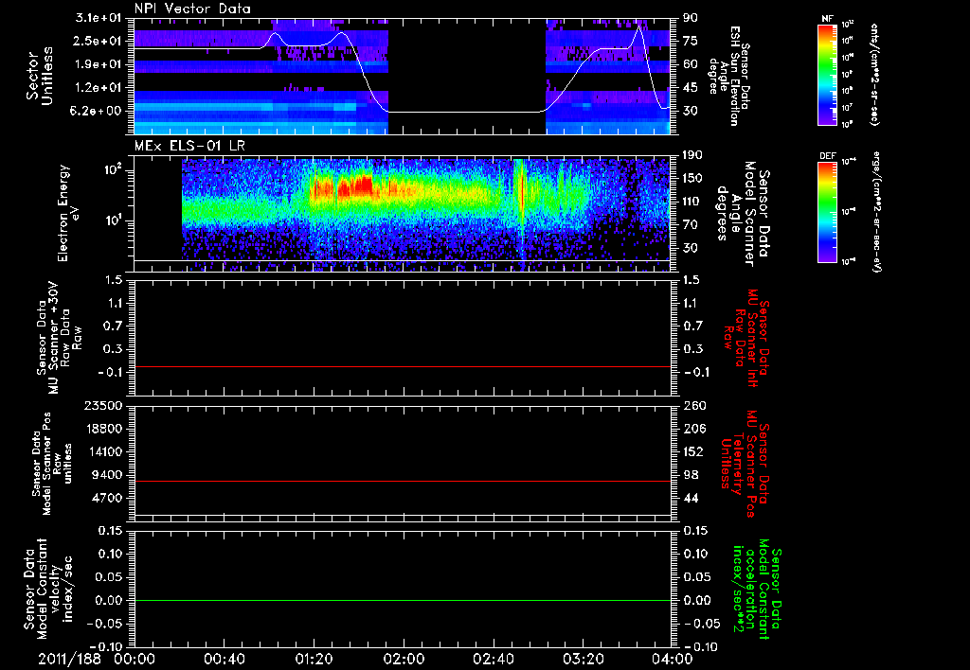
Task: Click the 260 telemetry tick label
Action: 692,406
